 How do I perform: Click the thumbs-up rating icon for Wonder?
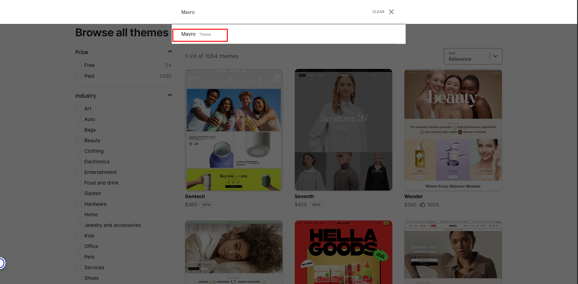[x=423, y=205]
